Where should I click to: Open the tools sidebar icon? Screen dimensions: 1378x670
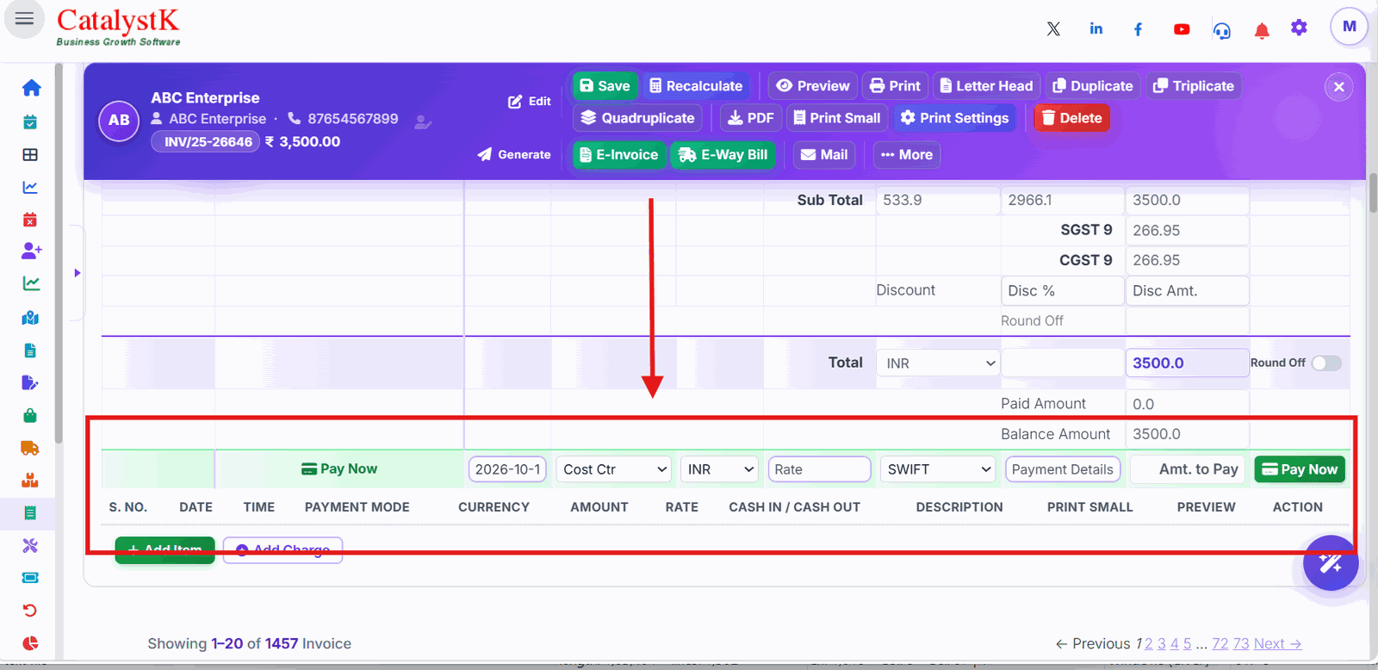tap(30, 545)
